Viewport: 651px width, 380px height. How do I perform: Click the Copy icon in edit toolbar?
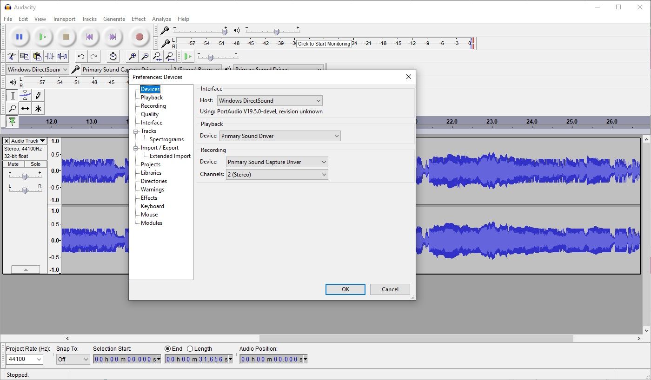click(25, 56)
